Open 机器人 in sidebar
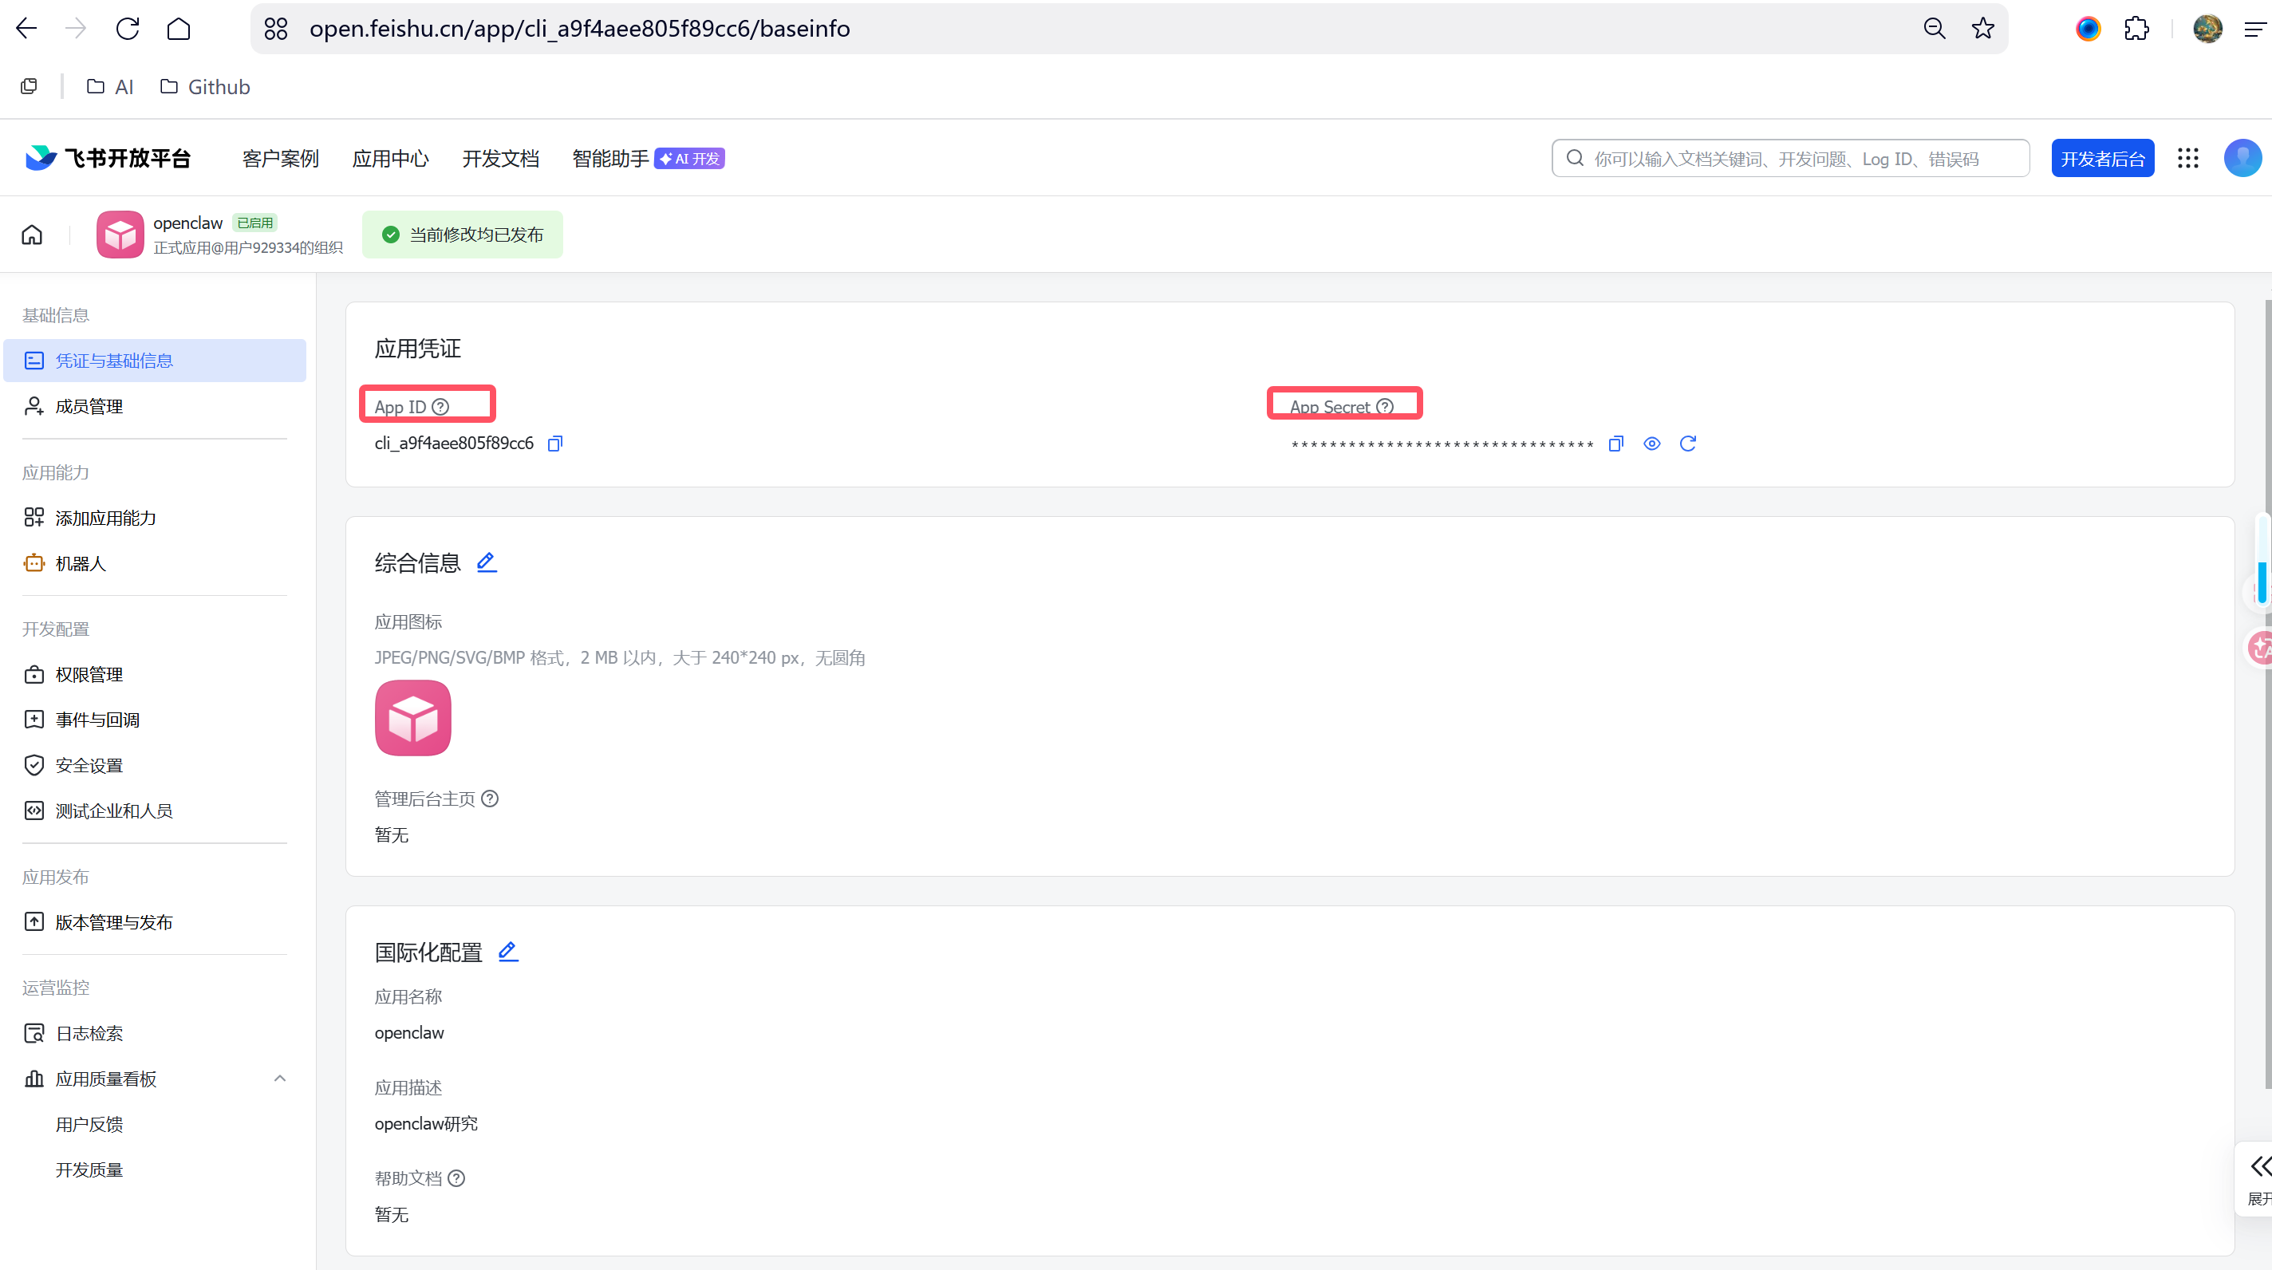The height and width of the screenshot is (1270, 2272). click(81, 563)
